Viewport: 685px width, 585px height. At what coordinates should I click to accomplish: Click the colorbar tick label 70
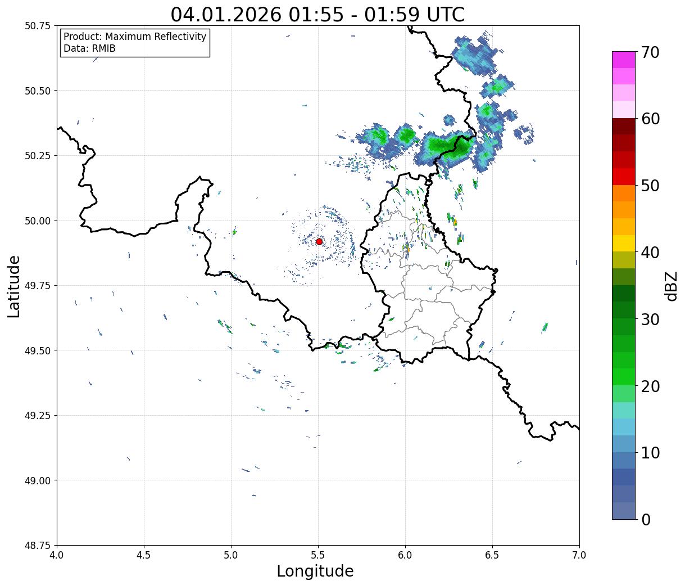(650, 52)
